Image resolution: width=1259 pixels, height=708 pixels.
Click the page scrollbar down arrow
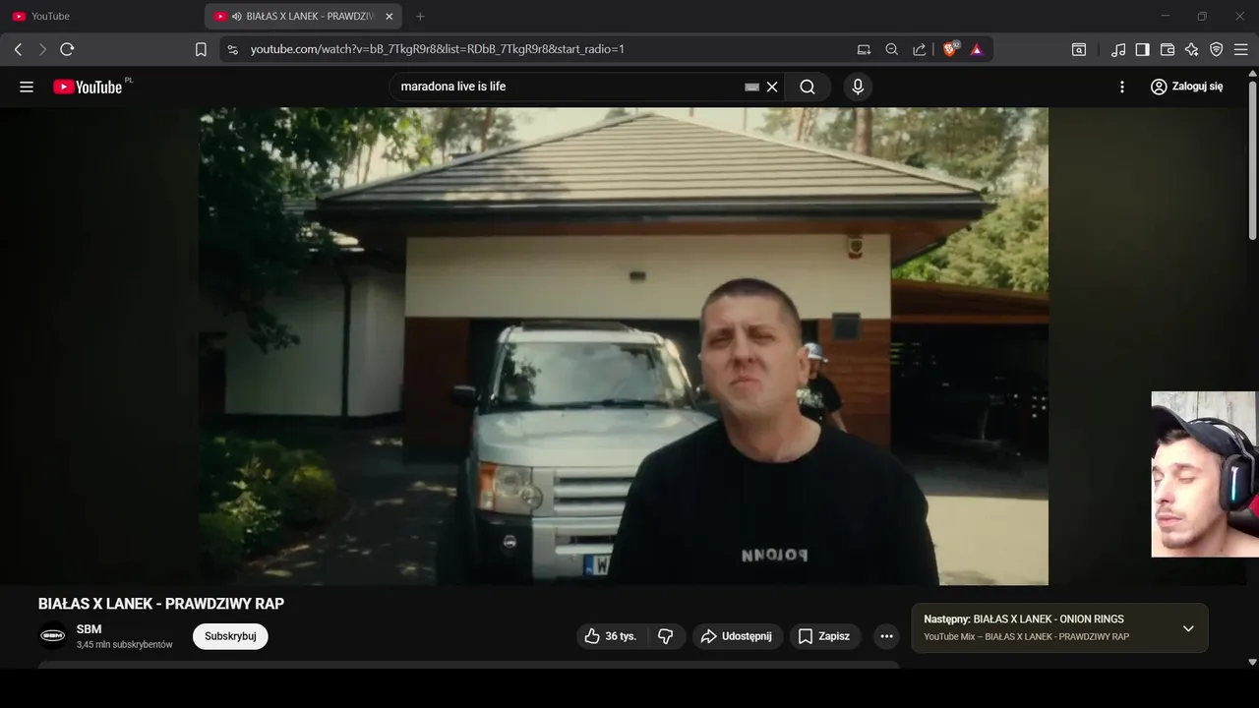point(1252,662)
